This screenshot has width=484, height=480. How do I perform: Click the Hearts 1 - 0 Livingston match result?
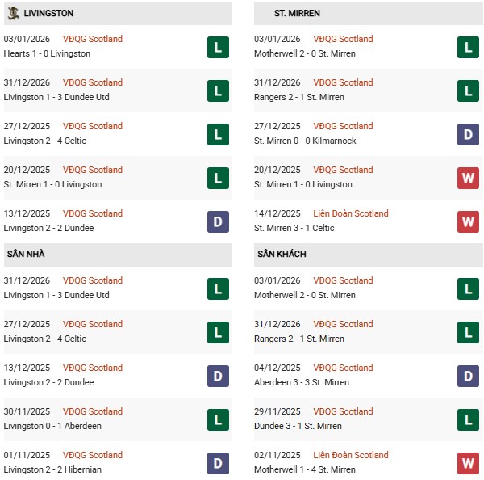47,53
